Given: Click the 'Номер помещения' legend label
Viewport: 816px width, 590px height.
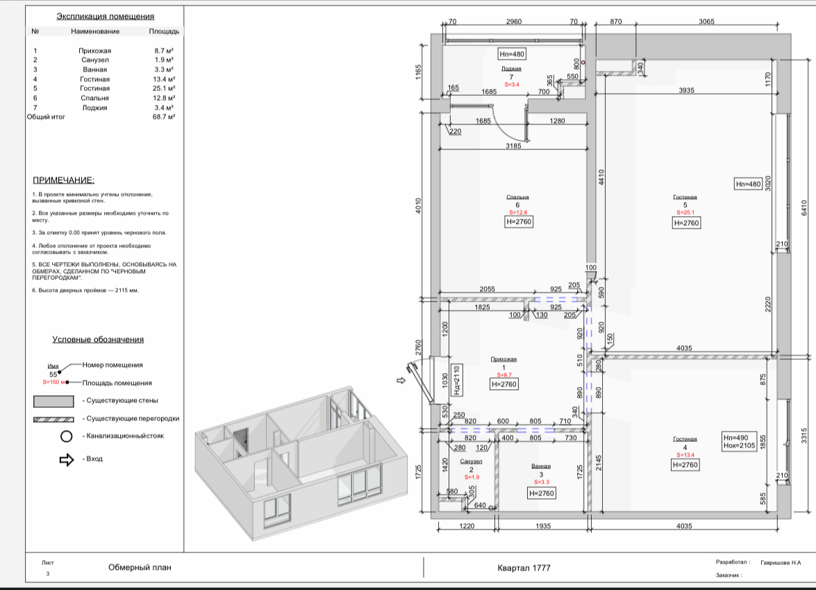Looking at the screenshot, I should [x=113, y=365].
